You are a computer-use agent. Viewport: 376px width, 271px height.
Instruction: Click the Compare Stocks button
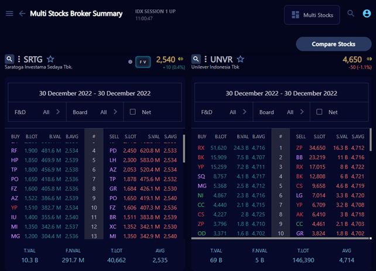pos(334,44)
